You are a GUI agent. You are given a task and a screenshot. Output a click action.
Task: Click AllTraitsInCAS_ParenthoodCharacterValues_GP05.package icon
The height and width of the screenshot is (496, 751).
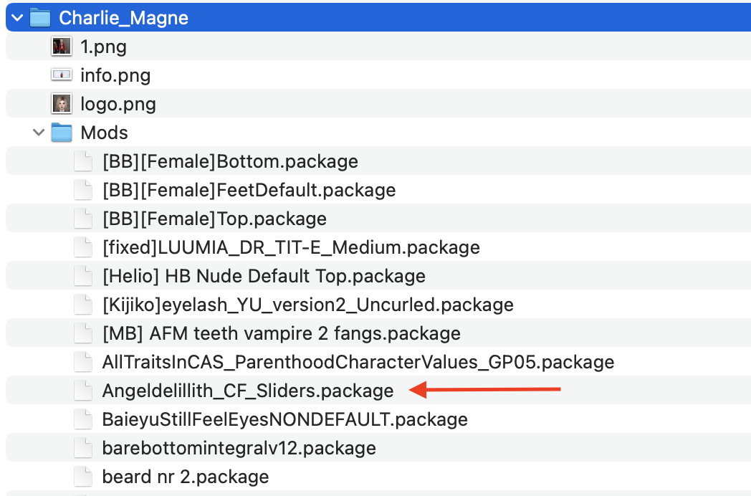click(x=83, y=362)
